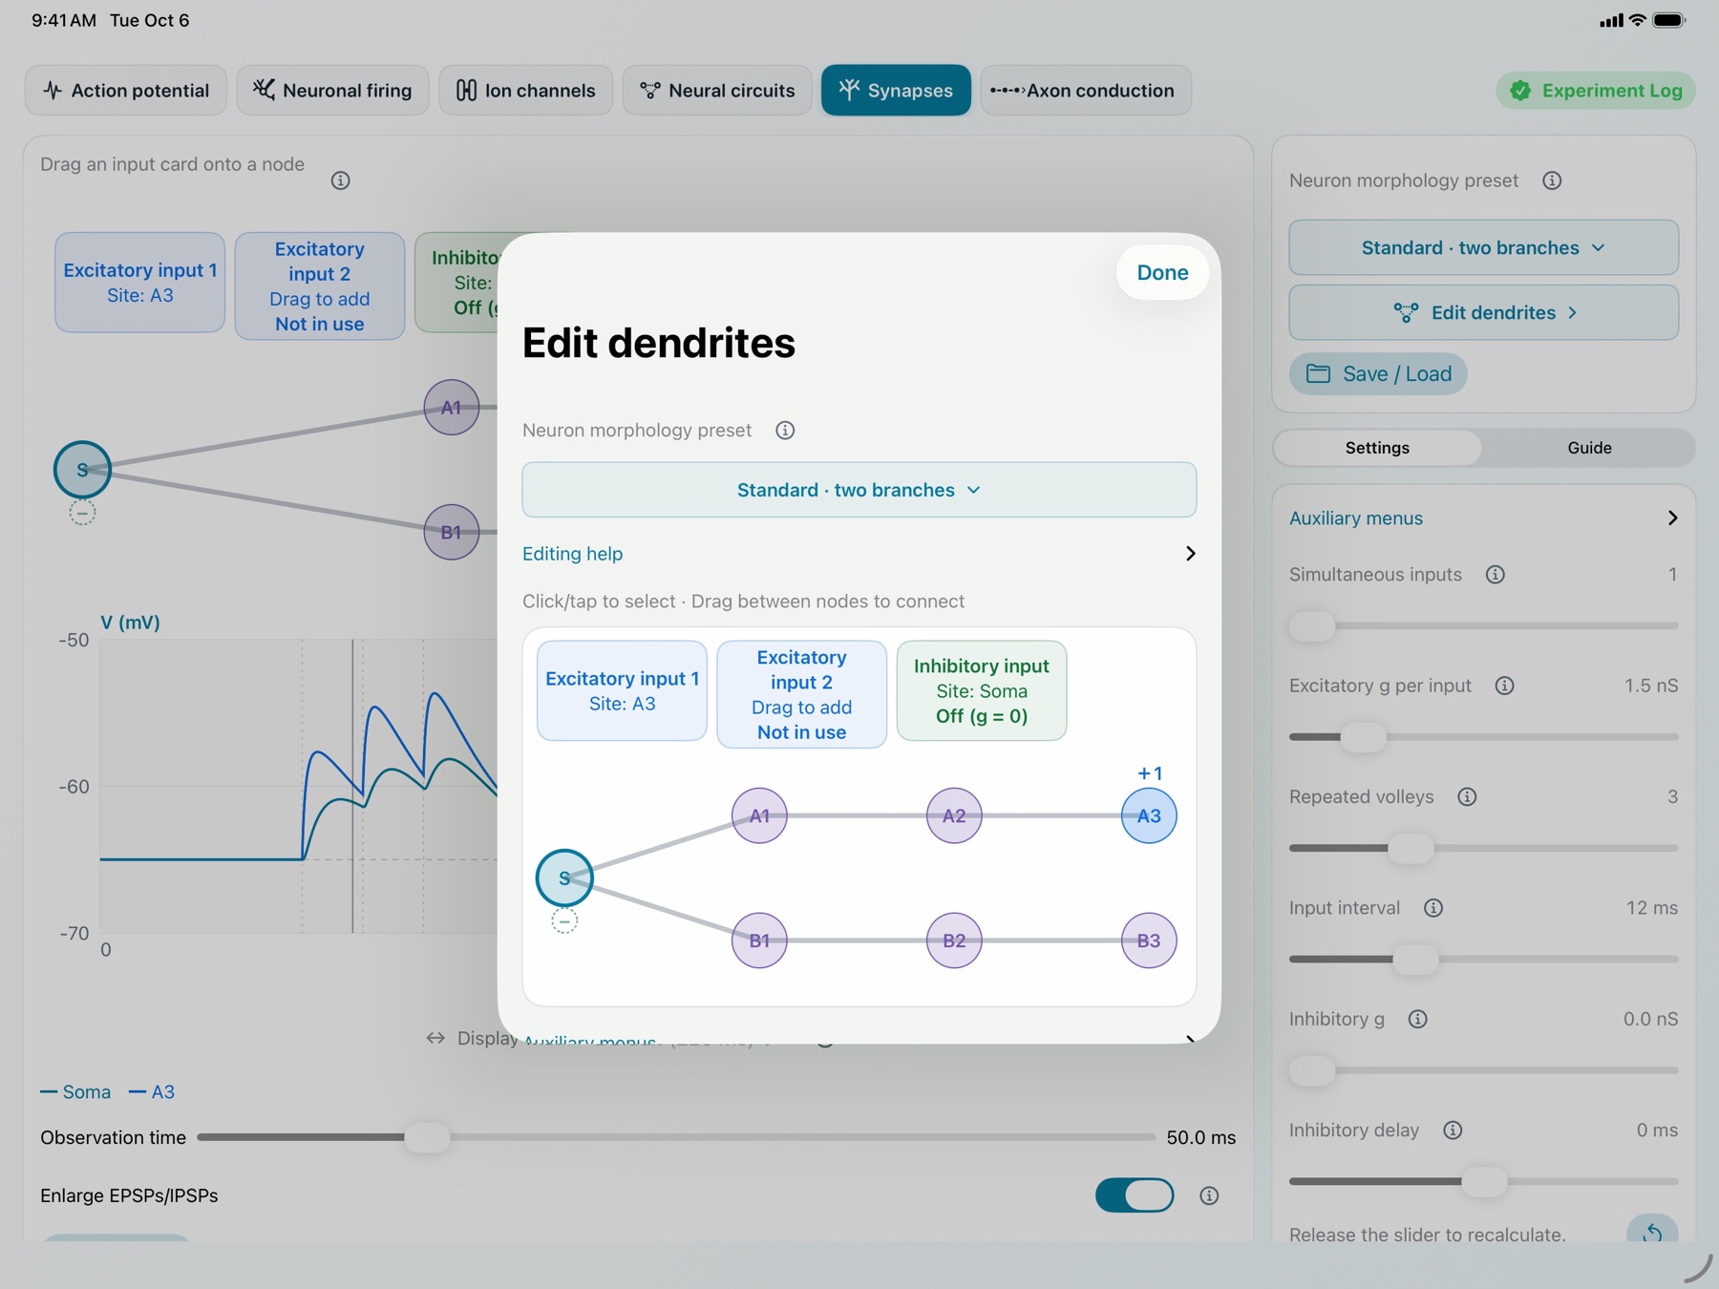Viewport: 1719px width, 1289px height.
Task: Click info icon beside modal Neuron morphology preset
Action: (785, 431)
